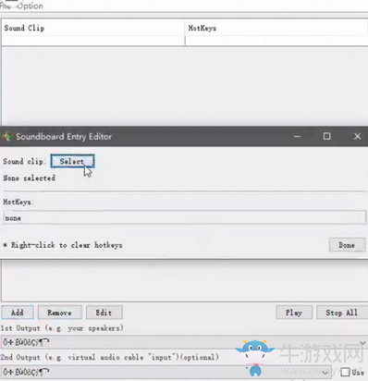
Task: Click Select to choose a sound clip
Action: click(x=72, y=161)
